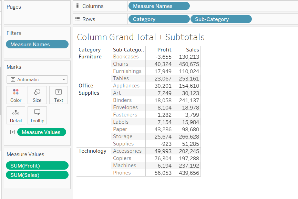298x199 pixels.
Task: Select the Office Supplies category label
Action: [89, 89]
